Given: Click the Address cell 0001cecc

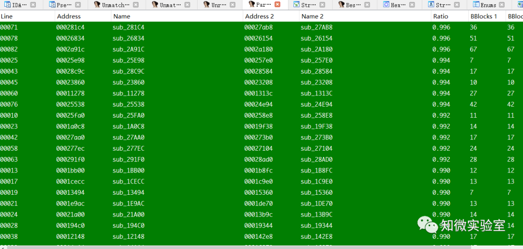Looking at the screenshot, I should pos(70,182).
